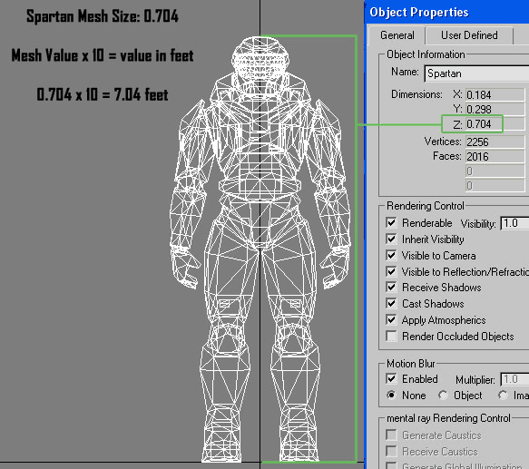Toggle Cast Shadows checkbox
This screenshot has width=529, height=469.
click(391, 303)
